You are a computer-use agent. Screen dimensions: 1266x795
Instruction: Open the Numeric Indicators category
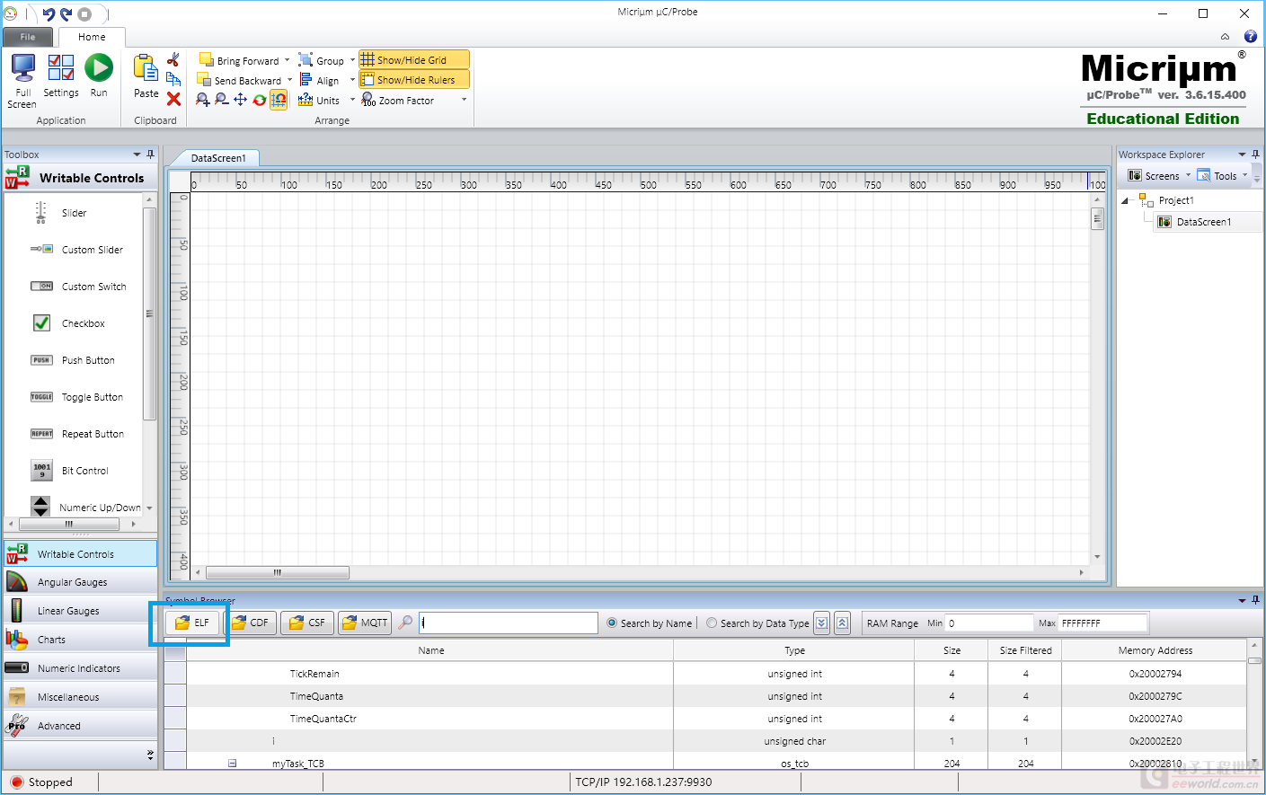pos(80,668)
